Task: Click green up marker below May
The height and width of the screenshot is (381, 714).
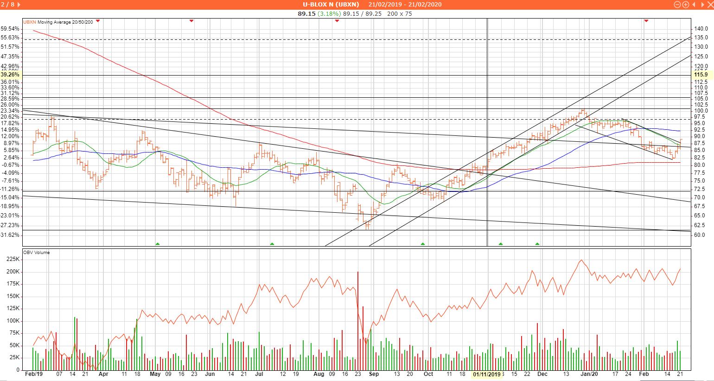Action: click(157, 243)
